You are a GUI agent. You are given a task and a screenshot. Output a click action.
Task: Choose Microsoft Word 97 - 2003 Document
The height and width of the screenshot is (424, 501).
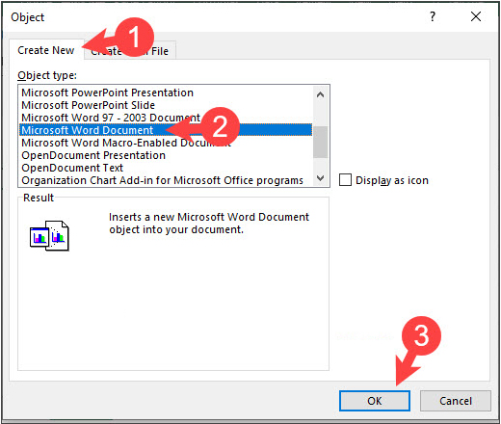pyautogui.click(x=166, y=118)
